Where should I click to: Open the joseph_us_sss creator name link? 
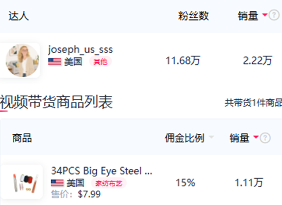click(x=80, y=49)
